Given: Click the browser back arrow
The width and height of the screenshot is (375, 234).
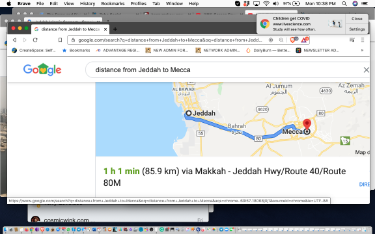Looking at the screenshot, I should (14, 40).
